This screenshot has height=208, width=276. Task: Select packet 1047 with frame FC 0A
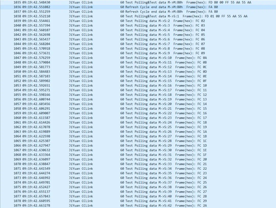[138, 58]
